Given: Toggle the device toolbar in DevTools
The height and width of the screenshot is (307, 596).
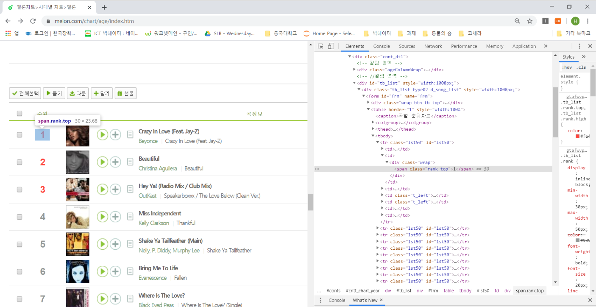Looking at the screenshot, I should 331,46.
